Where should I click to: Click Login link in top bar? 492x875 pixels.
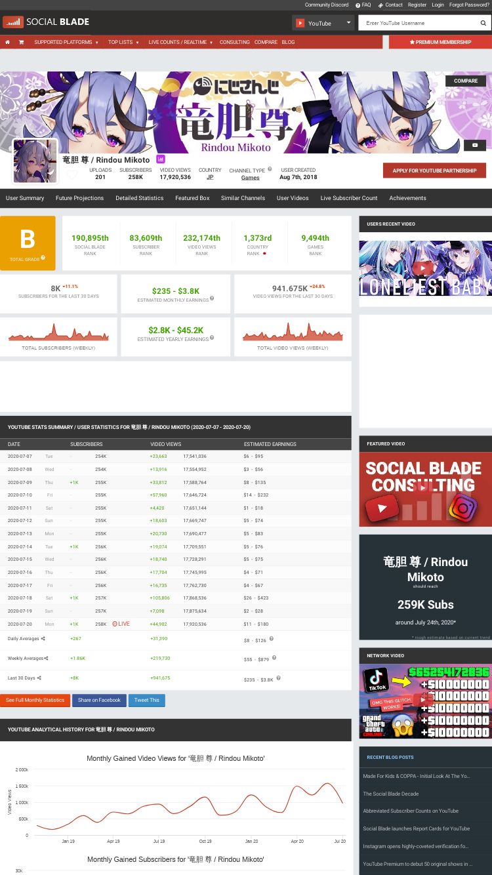coord(438,5)
